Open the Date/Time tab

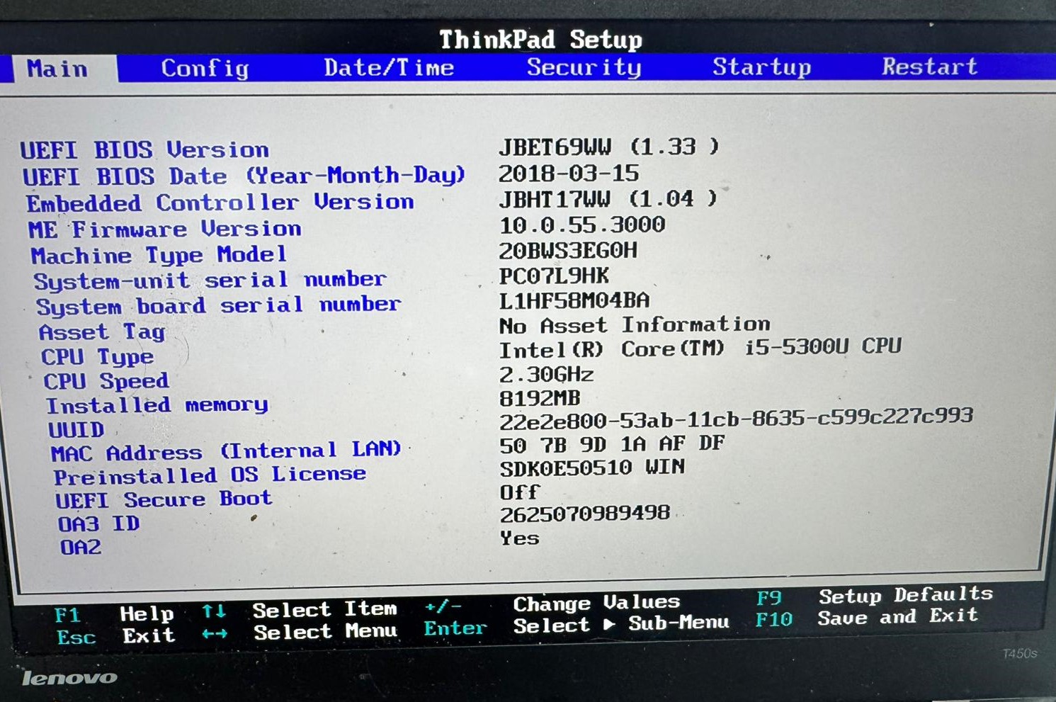point(389,67)
